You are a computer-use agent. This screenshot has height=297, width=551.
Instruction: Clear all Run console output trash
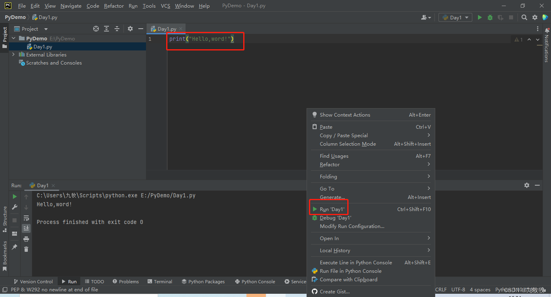pyautogui.click(x=26, y=249)
